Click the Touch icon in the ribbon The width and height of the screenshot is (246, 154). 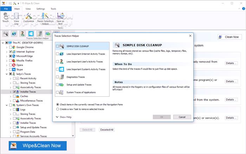point(5,17)
